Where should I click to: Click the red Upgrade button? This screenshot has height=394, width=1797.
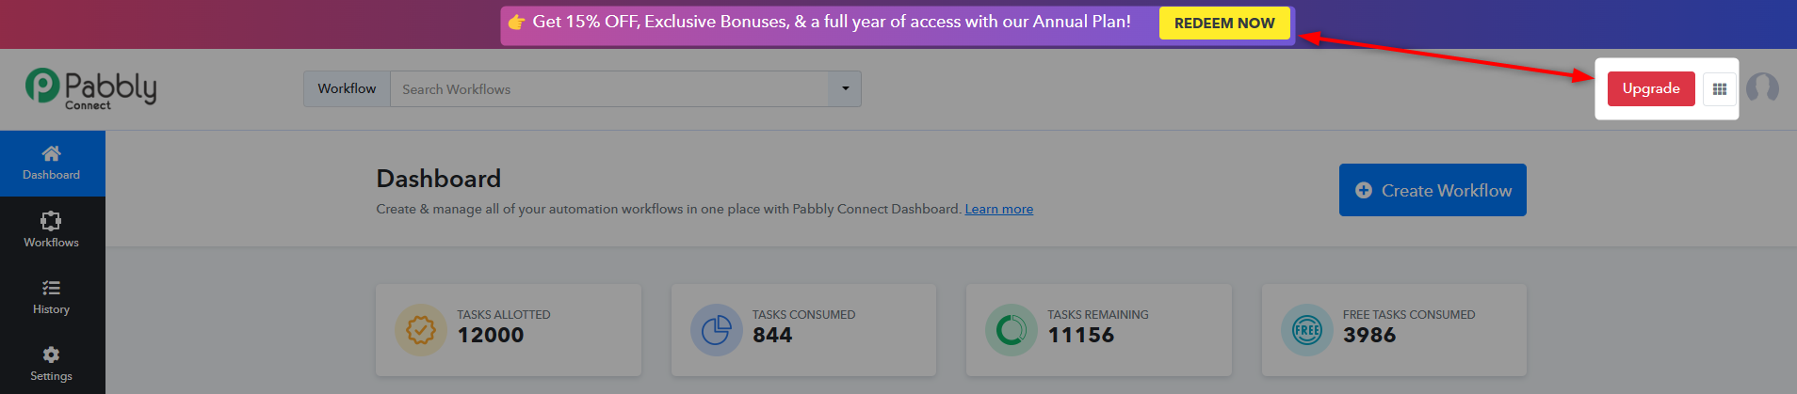pyautogui.click(x=1651, y=88)
